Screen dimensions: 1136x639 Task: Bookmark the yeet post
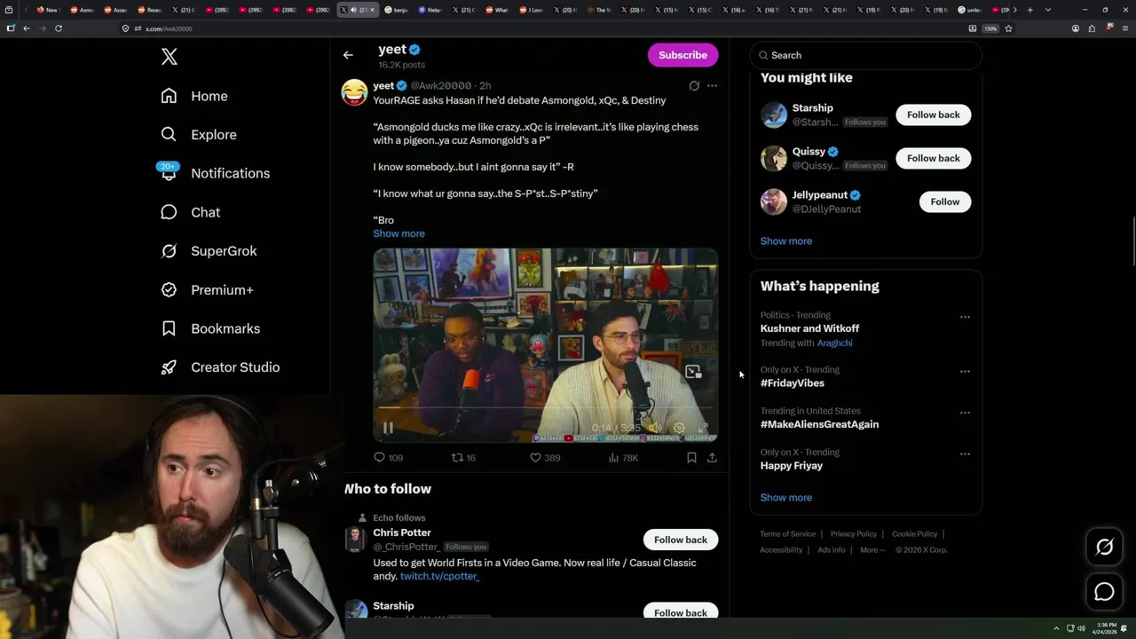point(691,458)
